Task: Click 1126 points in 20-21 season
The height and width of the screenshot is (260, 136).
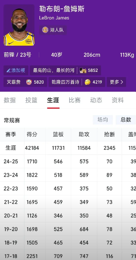Action: coord(32,216)
